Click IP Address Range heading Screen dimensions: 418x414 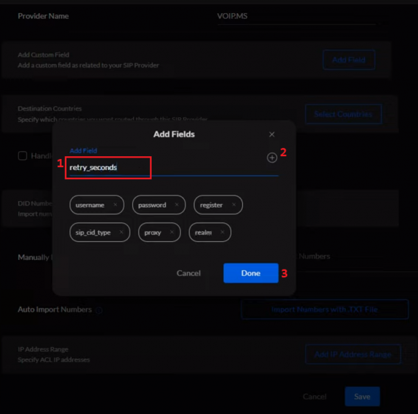tap(43, 349)
